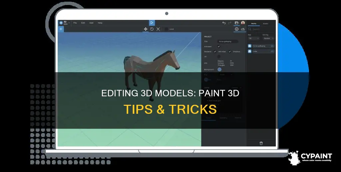This screenshot has width=341, height=172.
Task: Open the user profile avatar
Action: pyautogui.click(x=243, y=23)
